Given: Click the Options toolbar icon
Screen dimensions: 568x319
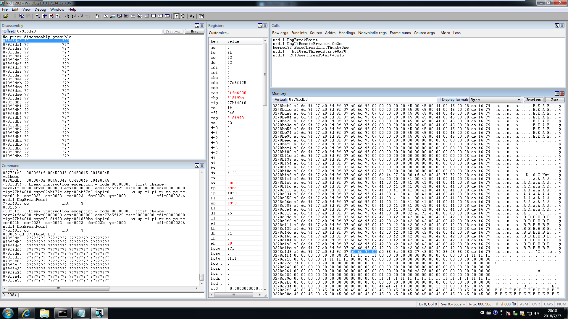Looking at the screenshot, I should click(x=201, y=16).
